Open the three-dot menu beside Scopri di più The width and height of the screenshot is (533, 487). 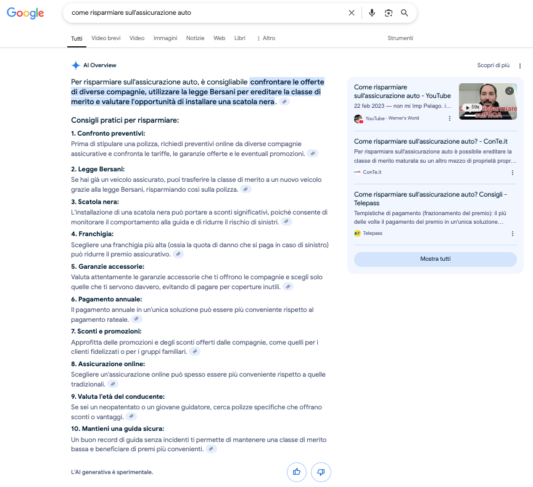point(520,65)
